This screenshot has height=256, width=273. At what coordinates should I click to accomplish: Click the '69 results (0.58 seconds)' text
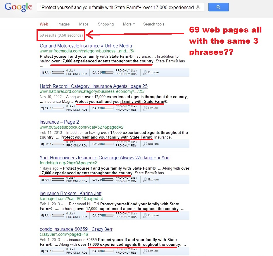61,35
